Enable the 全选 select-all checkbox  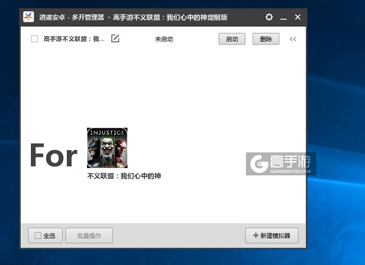38,236
